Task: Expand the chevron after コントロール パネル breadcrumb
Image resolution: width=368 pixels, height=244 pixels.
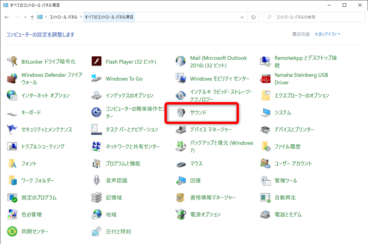Action: pos(81,17)
